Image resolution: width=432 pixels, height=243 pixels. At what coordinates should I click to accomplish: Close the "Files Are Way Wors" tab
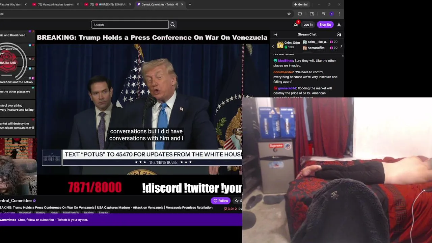(x=26, y=4)
